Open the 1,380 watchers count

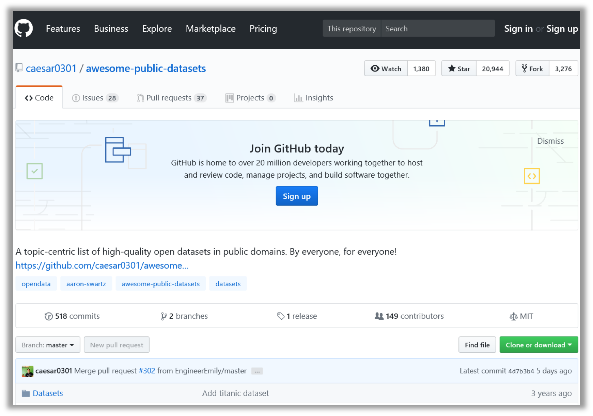point(421,68)
